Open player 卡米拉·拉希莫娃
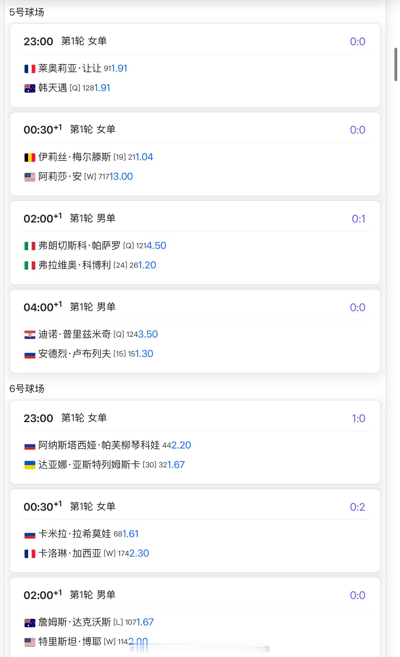 [74, 534]
